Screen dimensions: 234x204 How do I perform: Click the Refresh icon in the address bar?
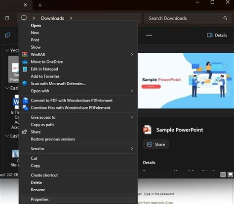[7, 18]
